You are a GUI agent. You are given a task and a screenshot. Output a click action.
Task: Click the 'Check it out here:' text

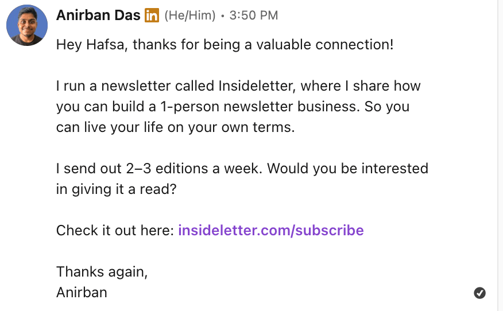coord(115,230)
